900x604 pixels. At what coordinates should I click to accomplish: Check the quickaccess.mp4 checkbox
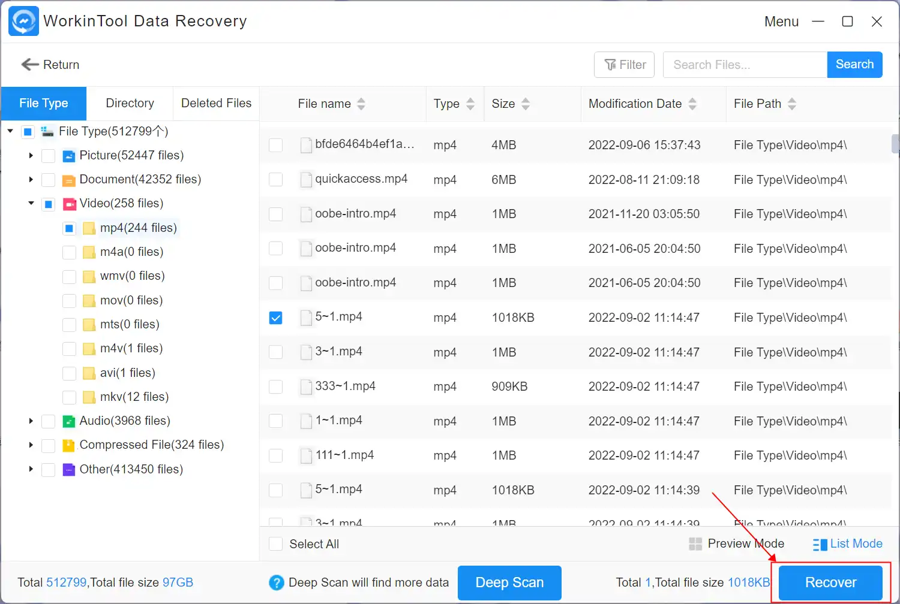coord(276,180)
